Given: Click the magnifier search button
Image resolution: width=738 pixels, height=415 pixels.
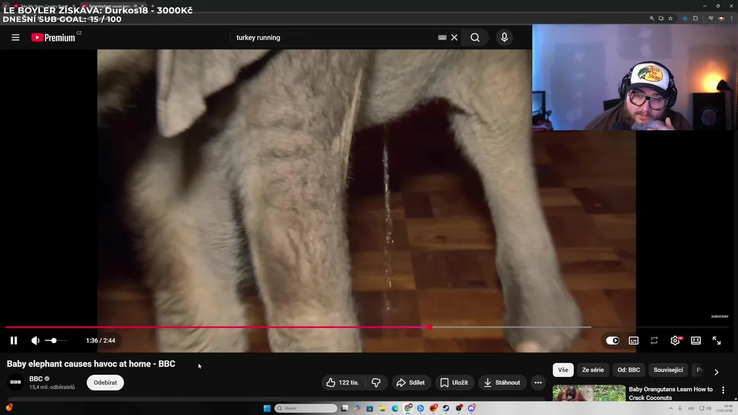Looking at the screenshot, I should (475, 37).
